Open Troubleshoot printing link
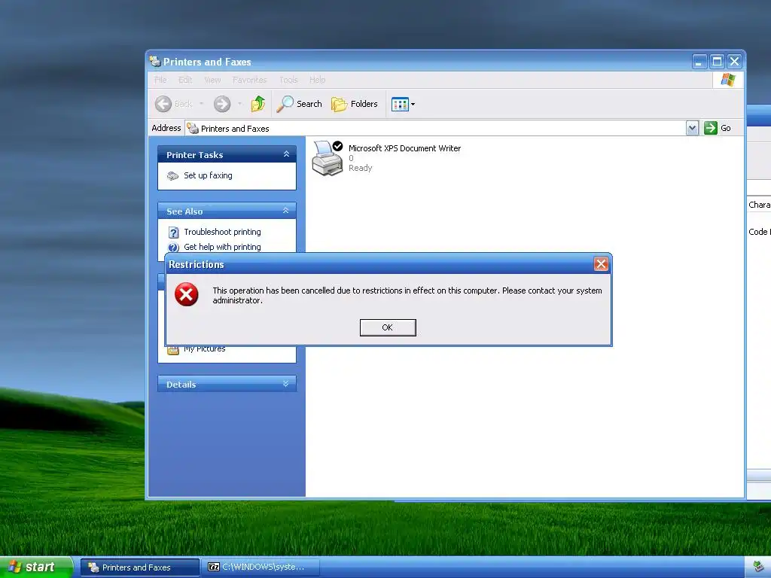Image resolution: width=771 pixels, height=578 pixels. pos(222,232)
